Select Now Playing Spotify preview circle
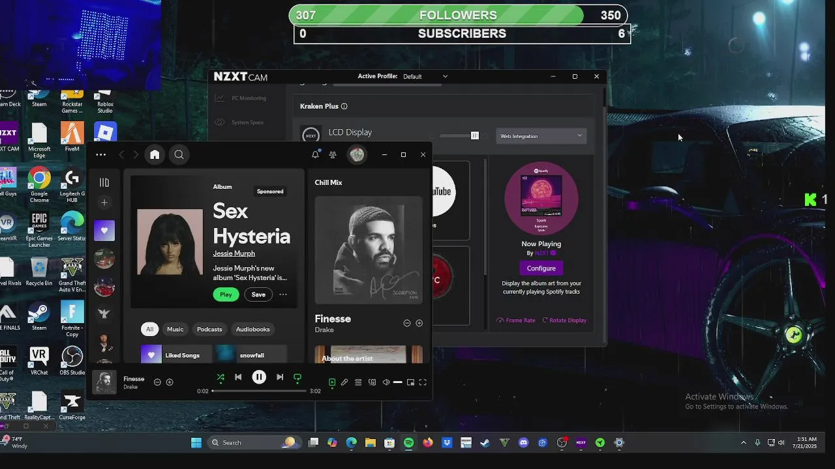This screenshot has width=835, height=469. click(x=541, y=199)
